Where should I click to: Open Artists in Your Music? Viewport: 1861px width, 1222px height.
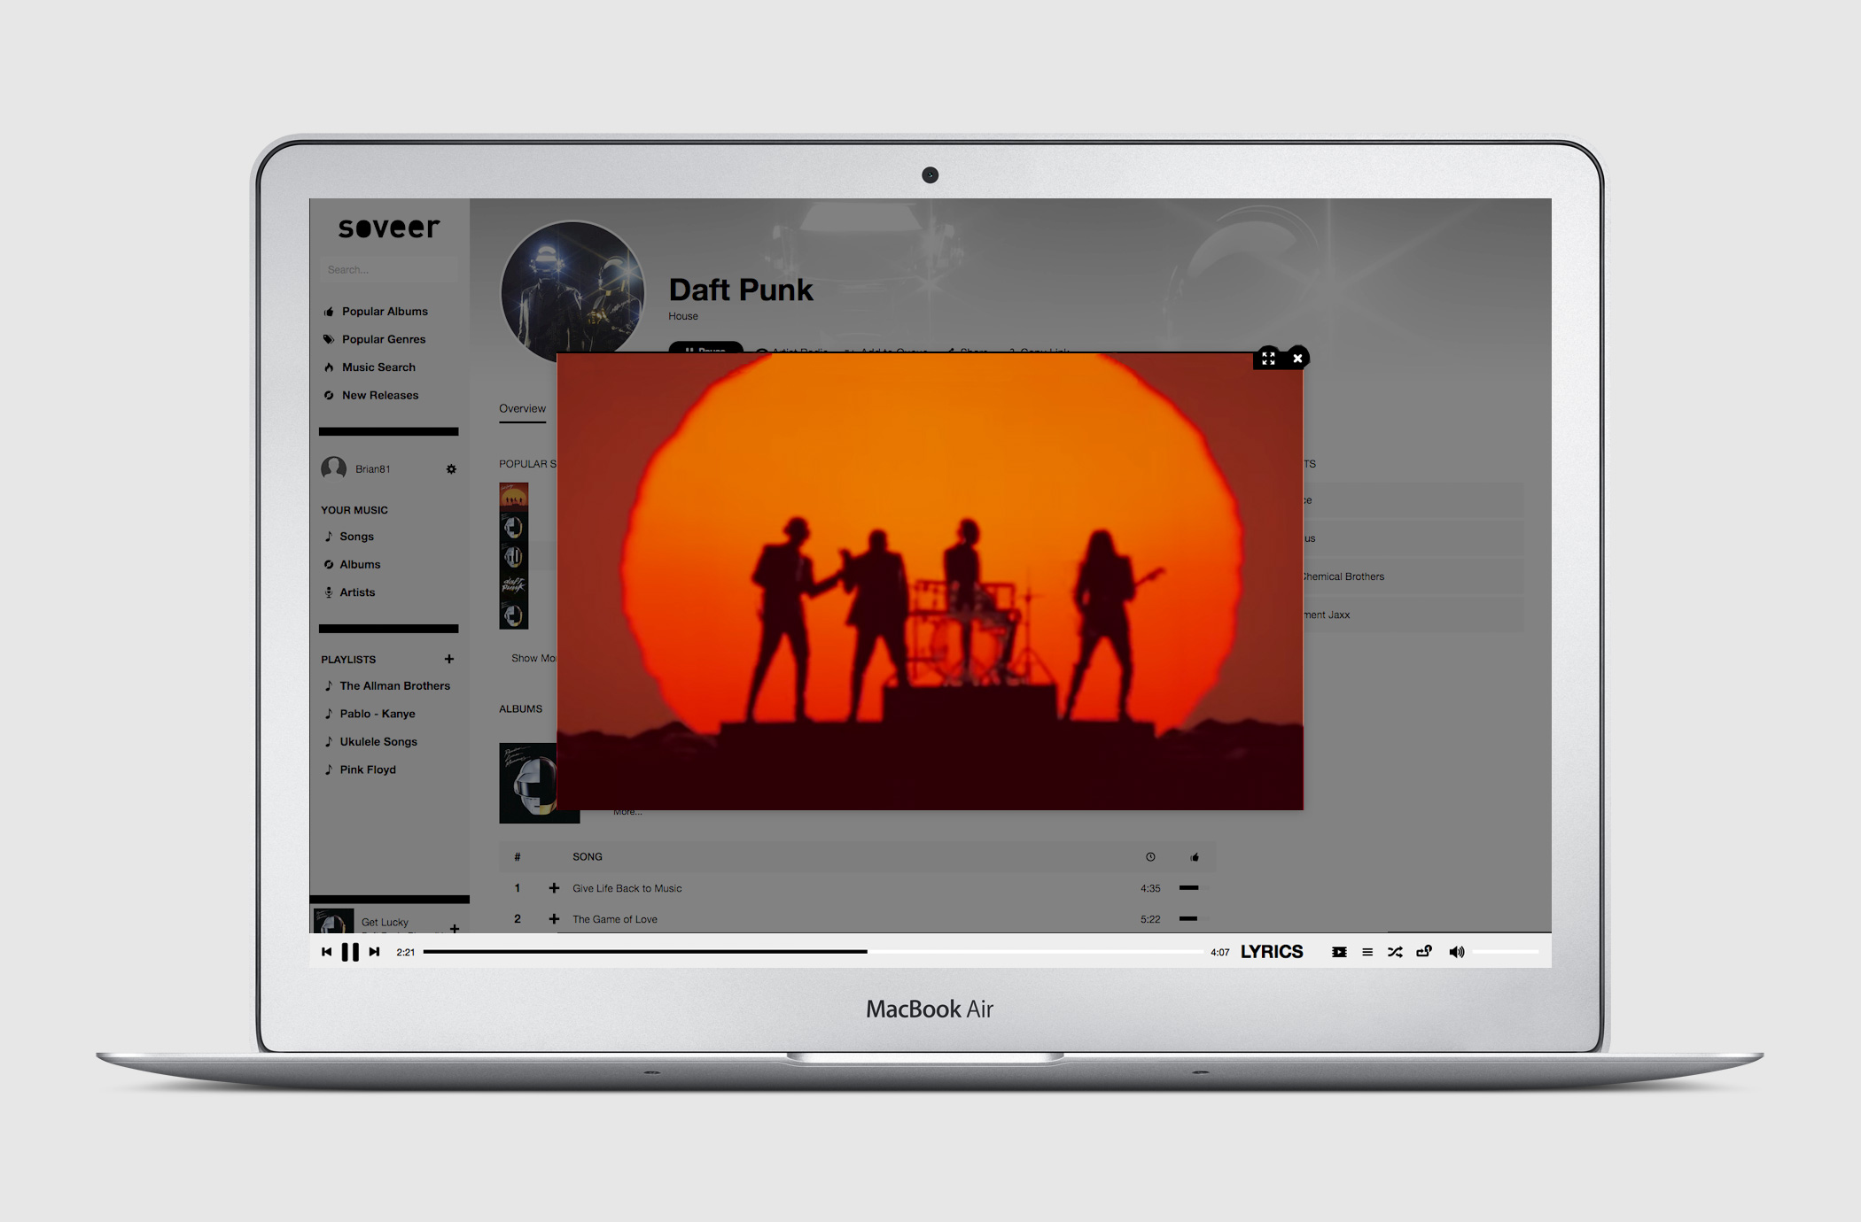tap(357, 592)
